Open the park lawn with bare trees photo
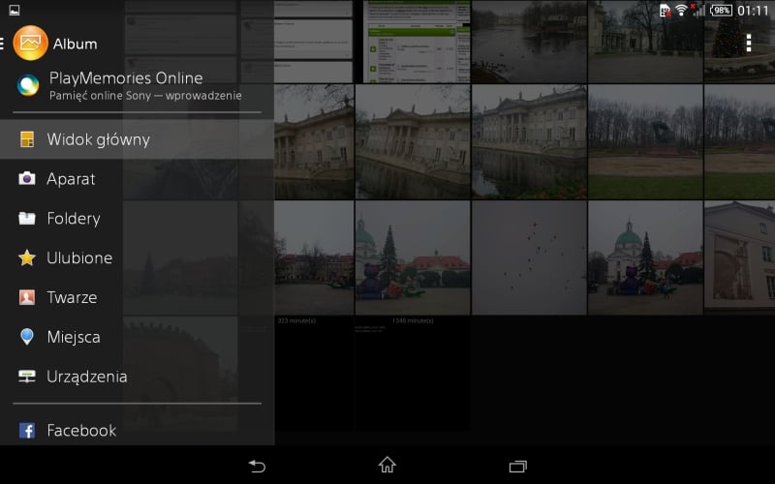This screenshot has height=484, width=775. coord(645,141)
